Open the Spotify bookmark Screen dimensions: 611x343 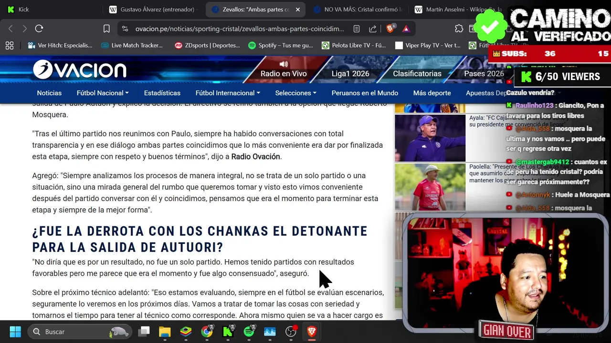[x=281, y=45]
